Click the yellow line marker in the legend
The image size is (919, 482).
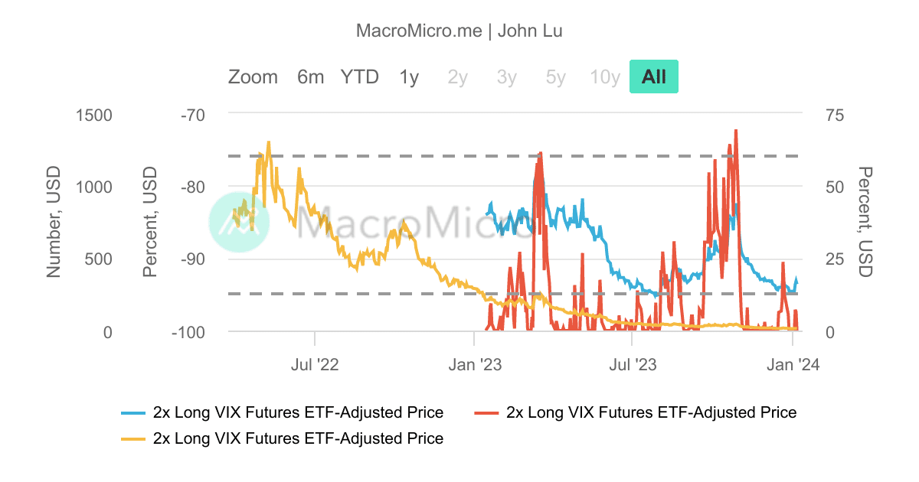(x=132, y=438)
